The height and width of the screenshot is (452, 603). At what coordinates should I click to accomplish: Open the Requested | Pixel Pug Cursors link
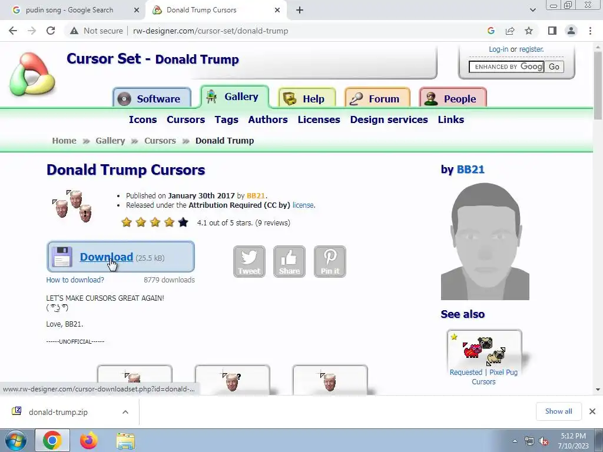[x=484, y=377]
